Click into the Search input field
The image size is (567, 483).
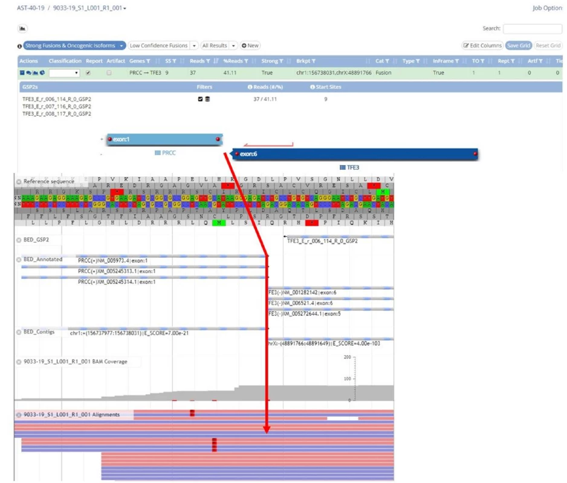(x=533, y=28)
